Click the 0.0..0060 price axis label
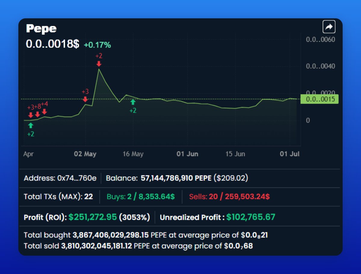This screenshot has width=361, height=274. pyautogui.click(x=320, y=40)
